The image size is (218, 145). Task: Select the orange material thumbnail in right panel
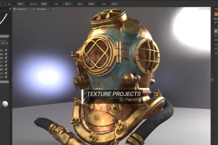click(x=216, y=14)
